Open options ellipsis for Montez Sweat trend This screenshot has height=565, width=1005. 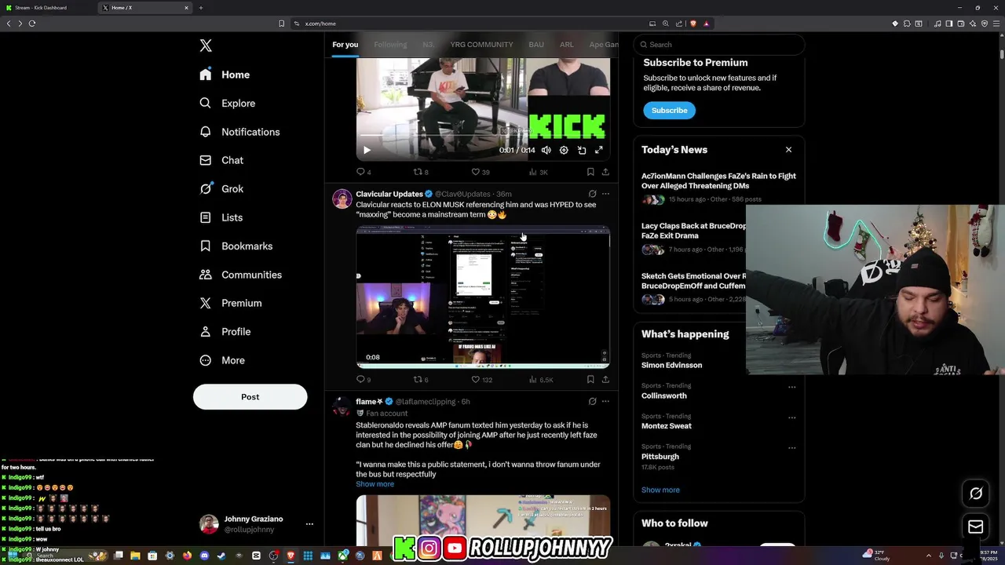pos(791,417)
